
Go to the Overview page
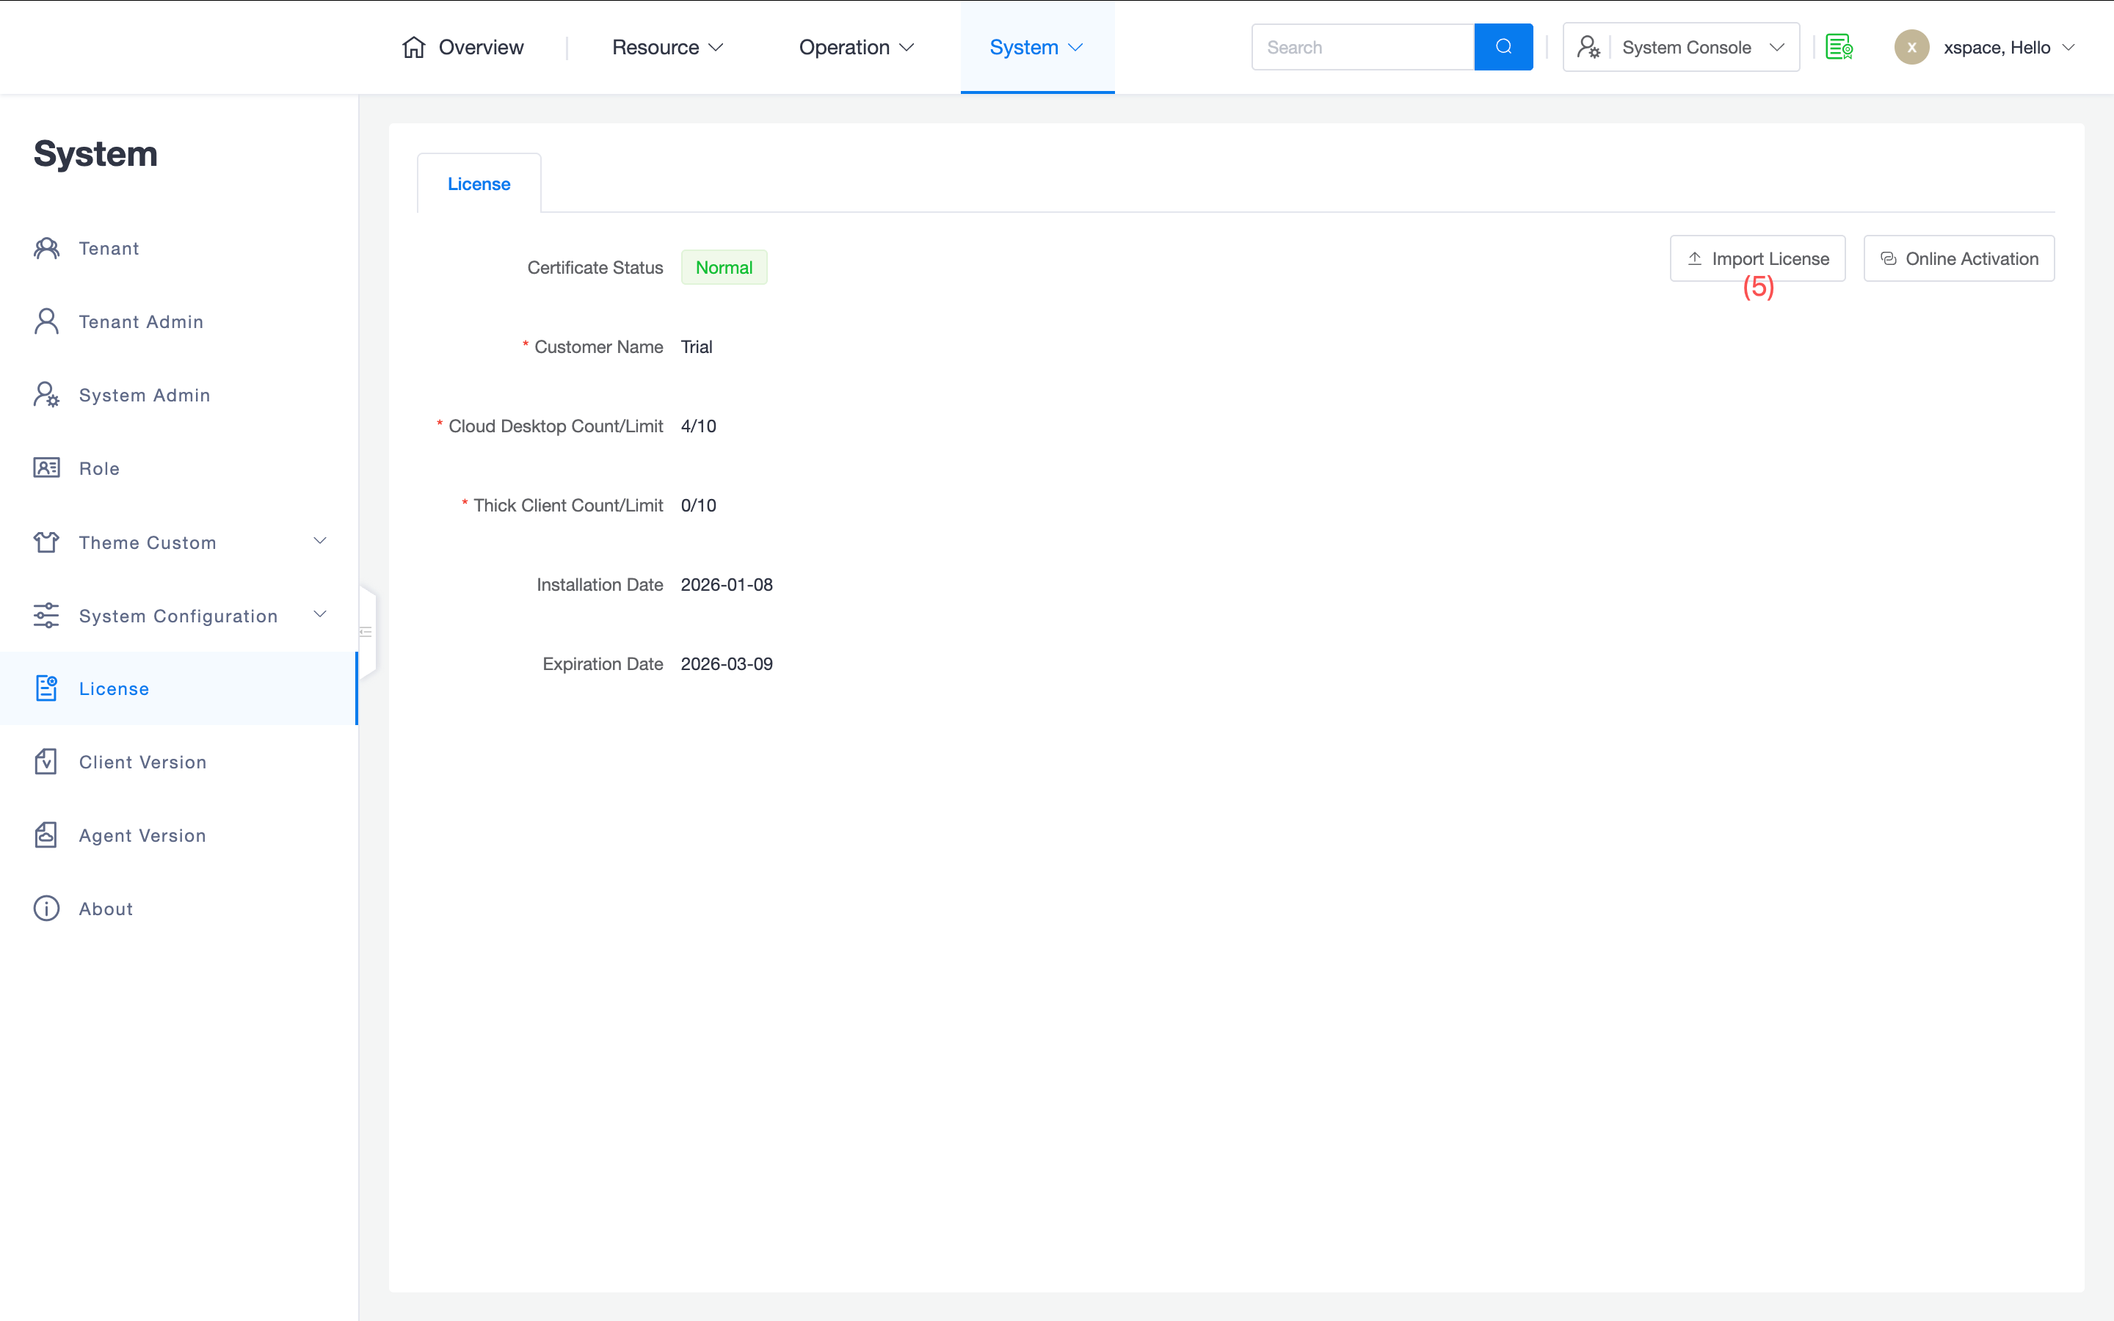coord(463,47)
